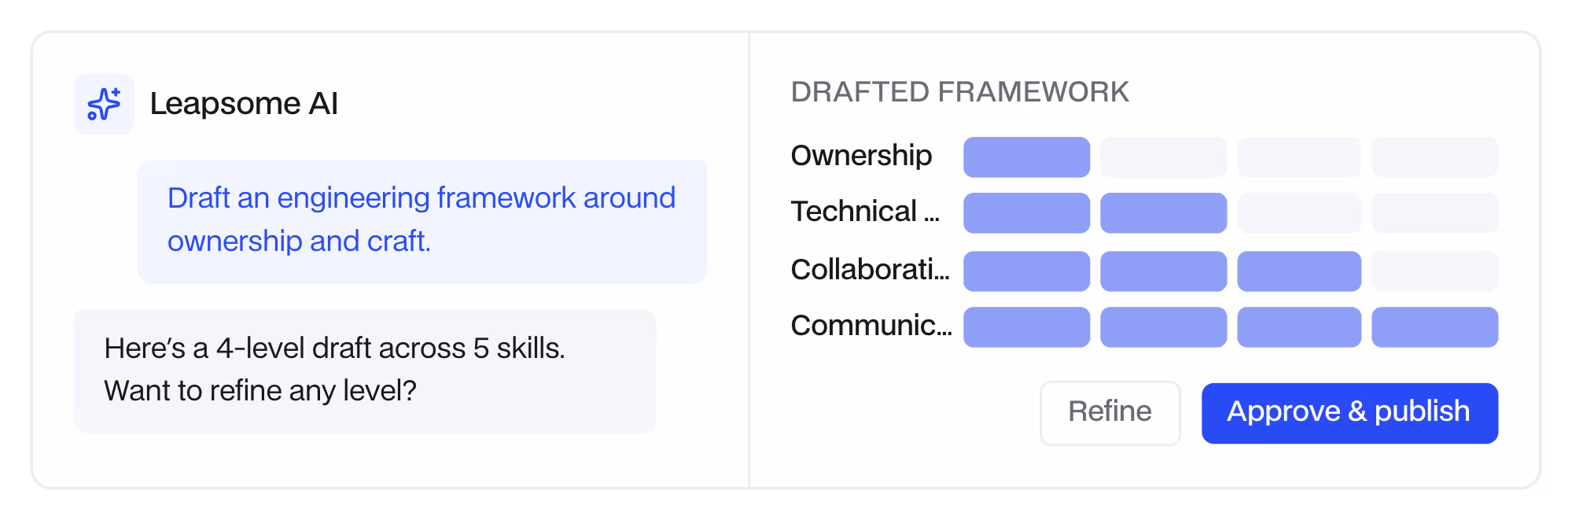Select the Technical row's third empty block
The image size is (1572, 520).
click(x=1299, y=213)
